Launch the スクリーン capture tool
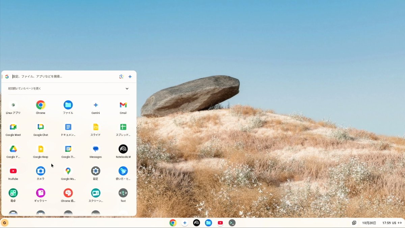Image resolution: width=405 pixels, height=228 pixels. tap(95, 192)
